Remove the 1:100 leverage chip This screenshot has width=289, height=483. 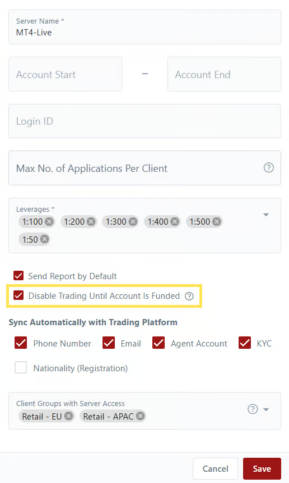point(49,221)
